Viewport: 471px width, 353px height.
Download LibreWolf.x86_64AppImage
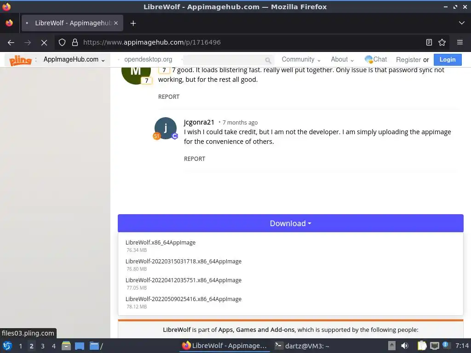[x=161, y=243]
